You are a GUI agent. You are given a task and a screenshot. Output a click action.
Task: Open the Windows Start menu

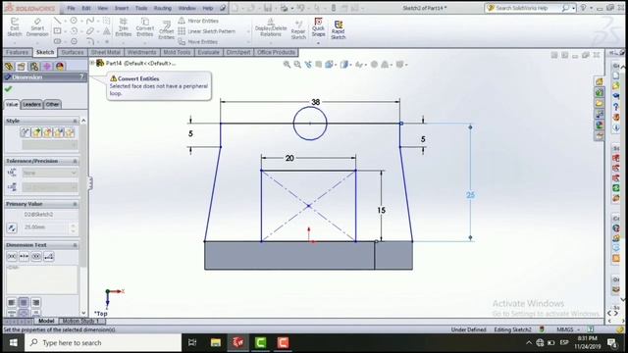(x=13, y=342)
